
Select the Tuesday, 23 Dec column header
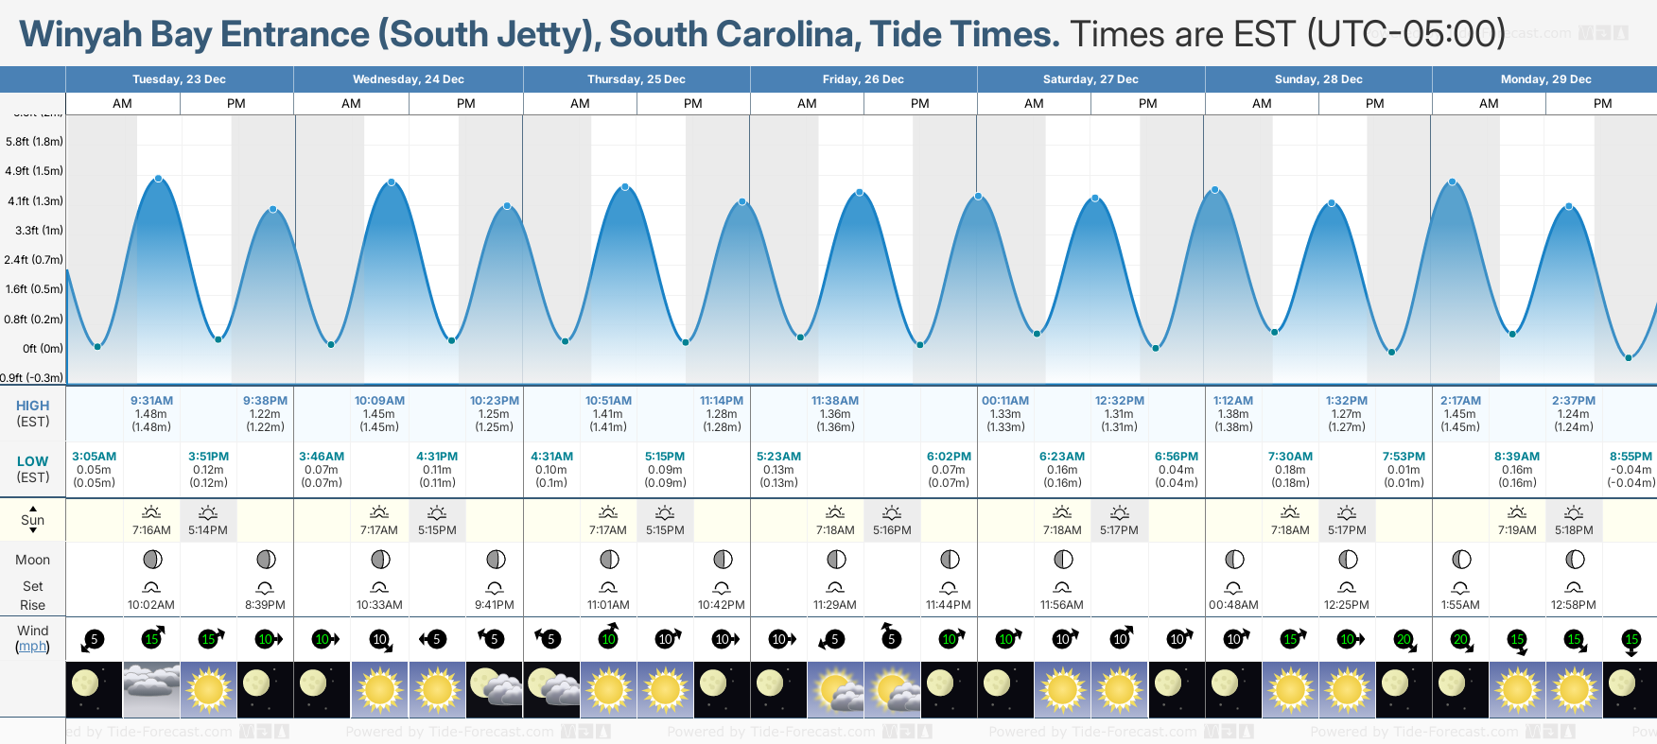pos(179,79)
